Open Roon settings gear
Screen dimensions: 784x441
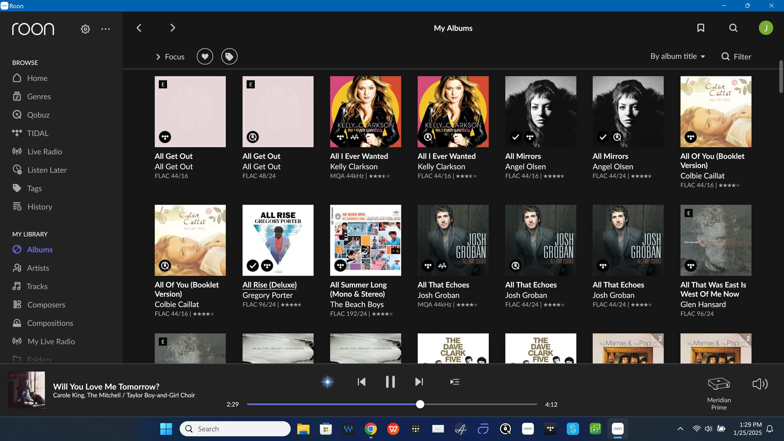85,29
